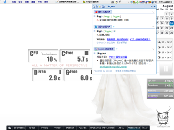The image size is (174, 130).
Task: Click the orange-green leaf tray icon
Action: (x=149, y=2)
